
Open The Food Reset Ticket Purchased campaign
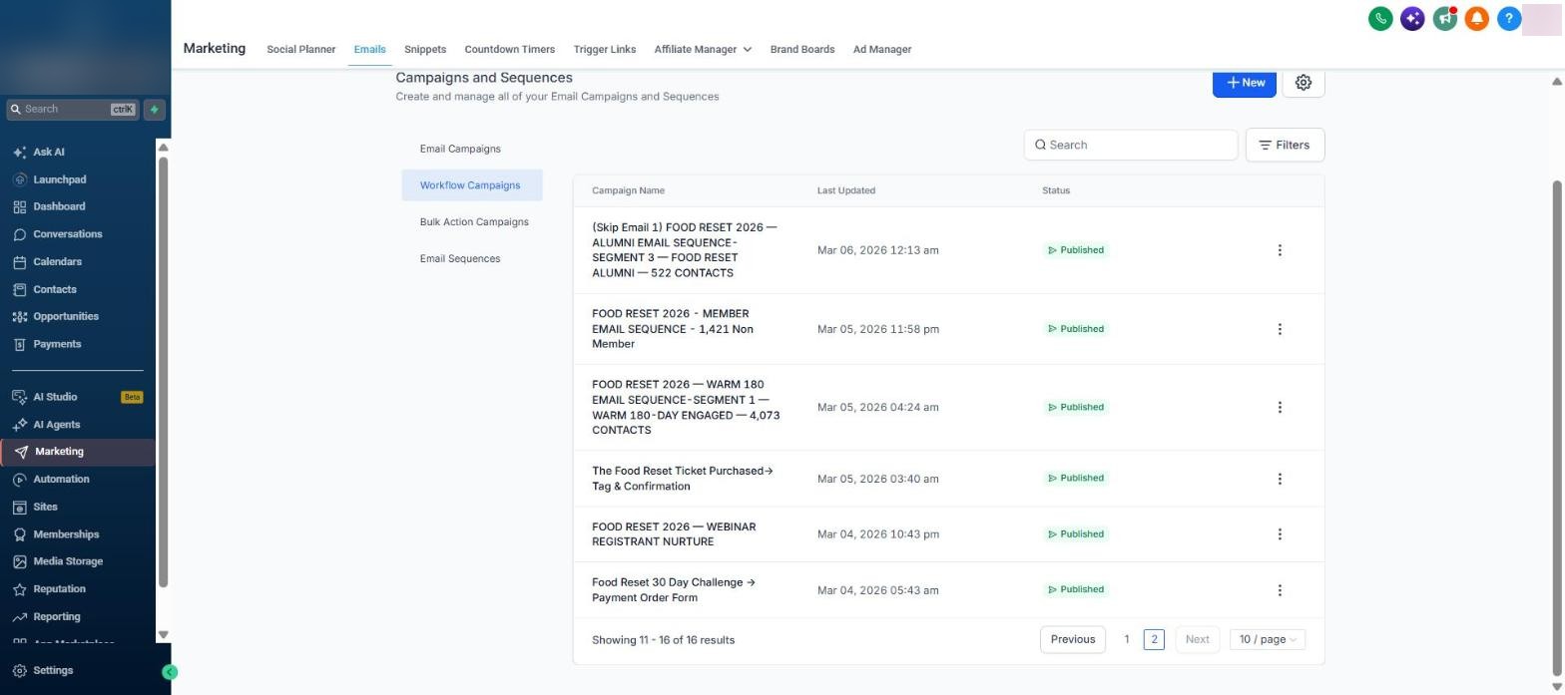point(683,479)
